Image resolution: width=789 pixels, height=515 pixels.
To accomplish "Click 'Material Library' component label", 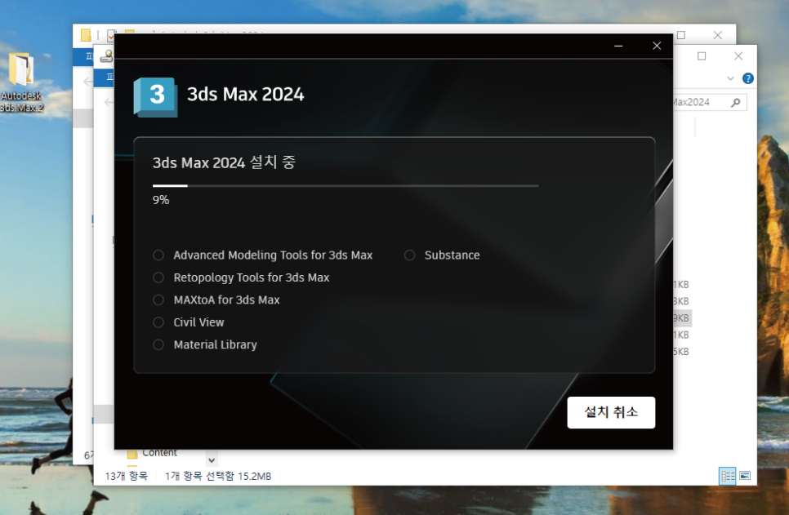I will (215, 344).
